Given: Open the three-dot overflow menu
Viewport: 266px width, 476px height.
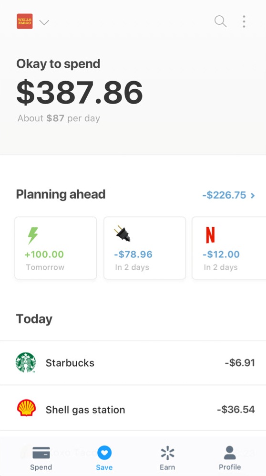Looking at the screenshot, I should pyautogui.click(x=244, y=21).
